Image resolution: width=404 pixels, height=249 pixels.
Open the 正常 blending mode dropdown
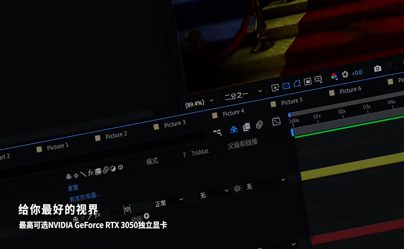click(x=169, y=202)
